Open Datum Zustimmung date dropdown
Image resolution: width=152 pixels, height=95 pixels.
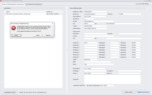[114, 85]
